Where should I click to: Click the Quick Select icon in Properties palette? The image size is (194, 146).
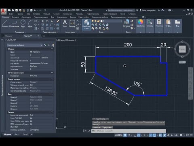pos(53,45)
